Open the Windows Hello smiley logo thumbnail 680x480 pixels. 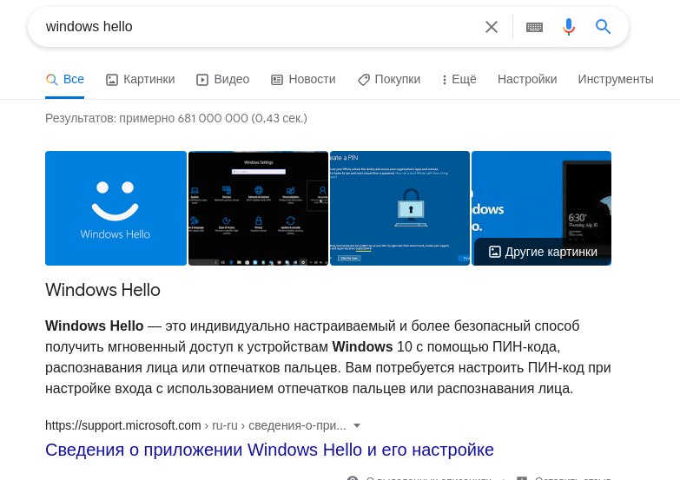(x=116, y=208)
